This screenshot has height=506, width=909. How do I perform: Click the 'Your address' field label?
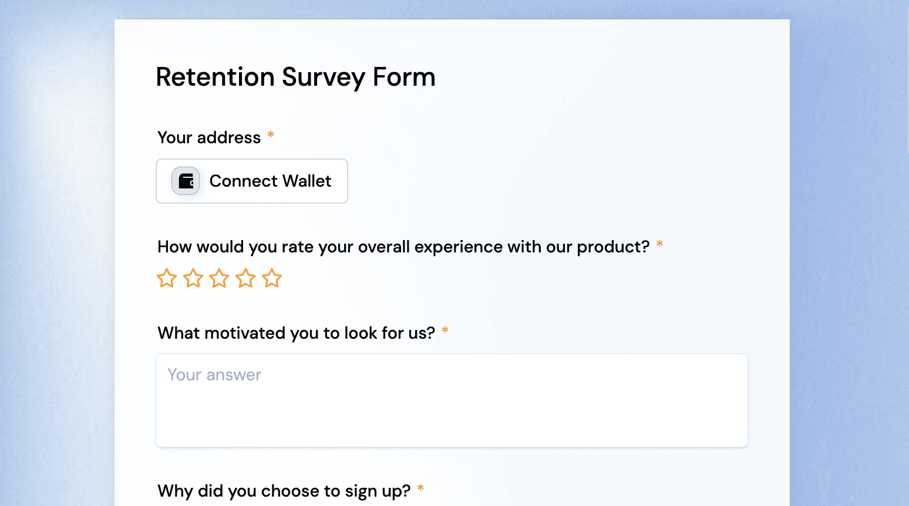pyautogui.click(x=209, y=137)
